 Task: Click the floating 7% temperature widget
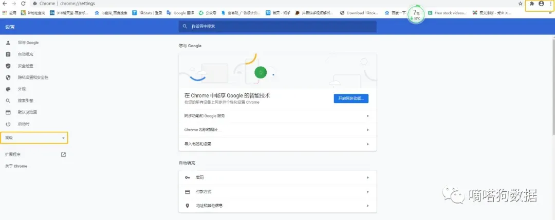416,14
